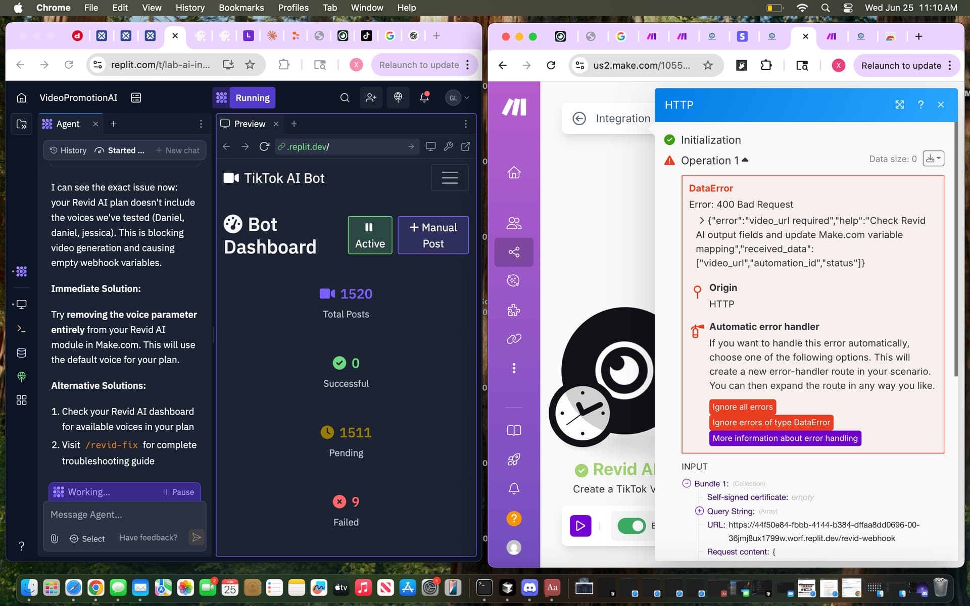Start a New chat with Agent
The image size is (970, 606).
tap(177, 150)
